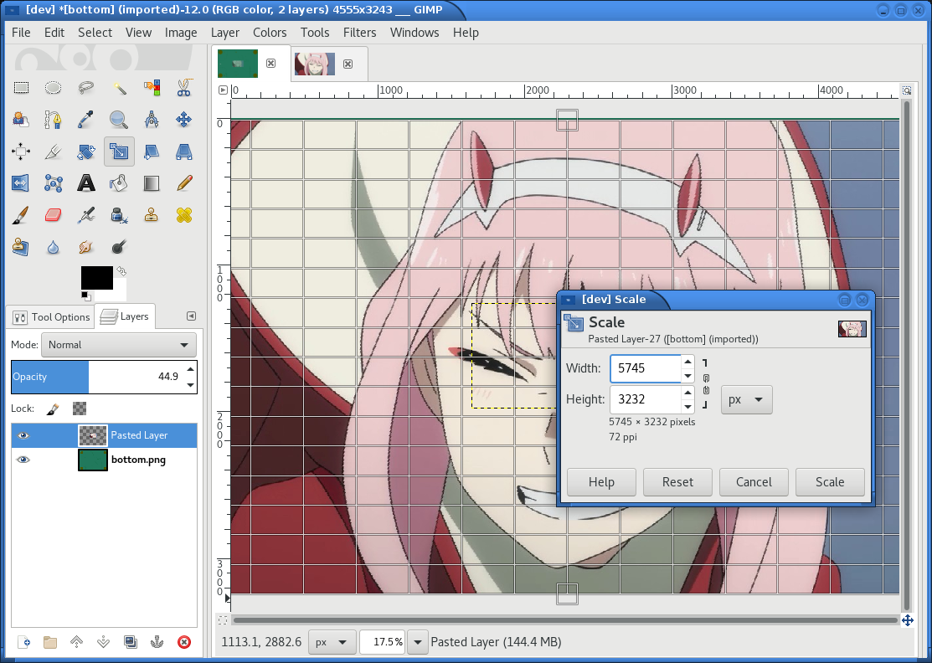The image size is (932, 663).
Task: Switch to the Layers tab
Action: [125, 316]
